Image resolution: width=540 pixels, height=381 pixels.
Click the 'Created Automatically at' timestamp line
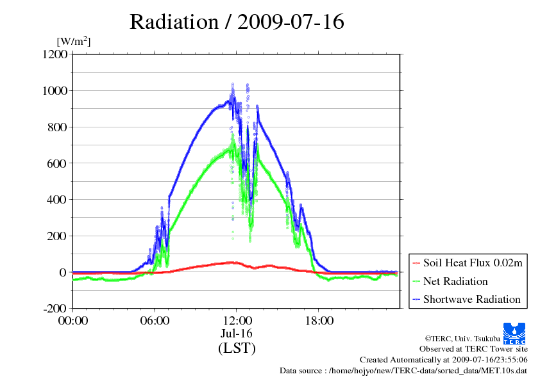444,360
